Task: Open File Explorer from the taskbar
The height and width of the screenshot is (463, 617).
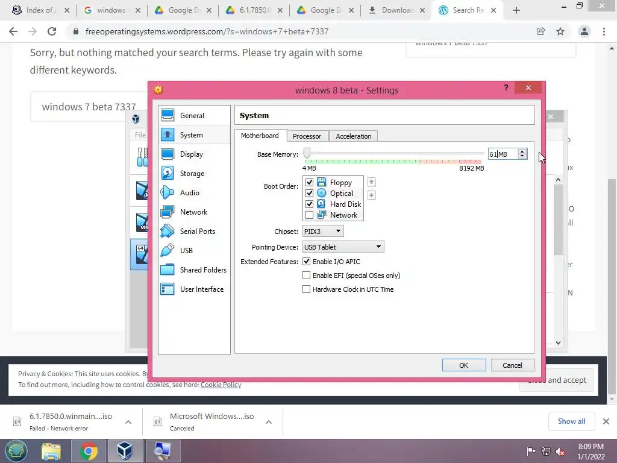Action: pyautogui.click(x=52, y=451)
